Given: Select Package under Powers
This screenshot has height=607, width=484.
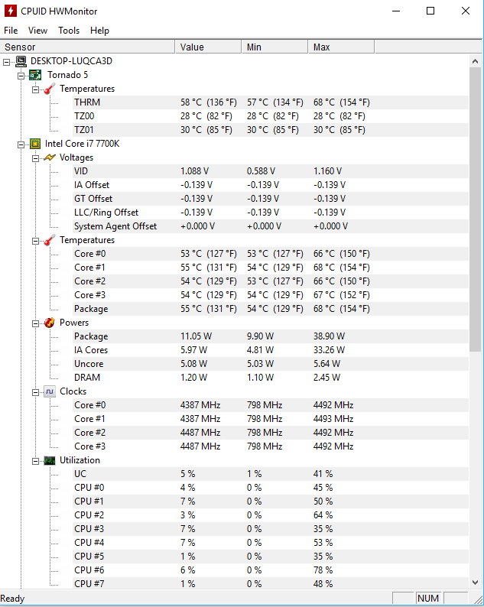Looking at the screenshot, I should pyautogui.click(x=271, y=336).
